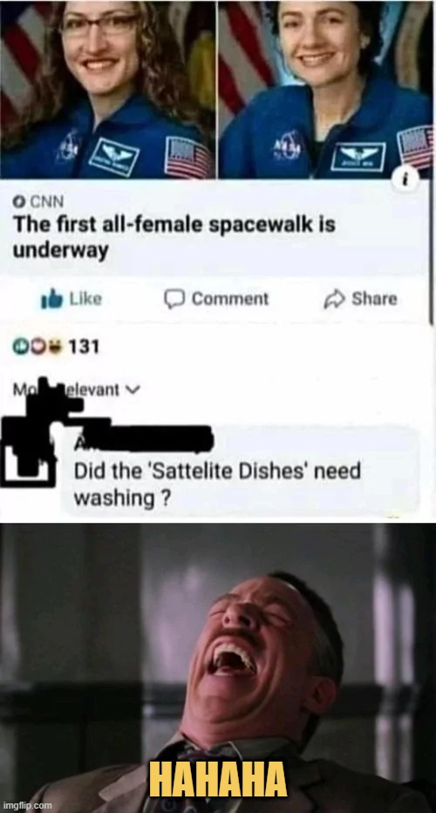Image resolution: width=436 pixels, height=813 pixels.
Task: Click the red heart reaction emoji
Action: tap(37, 346)
